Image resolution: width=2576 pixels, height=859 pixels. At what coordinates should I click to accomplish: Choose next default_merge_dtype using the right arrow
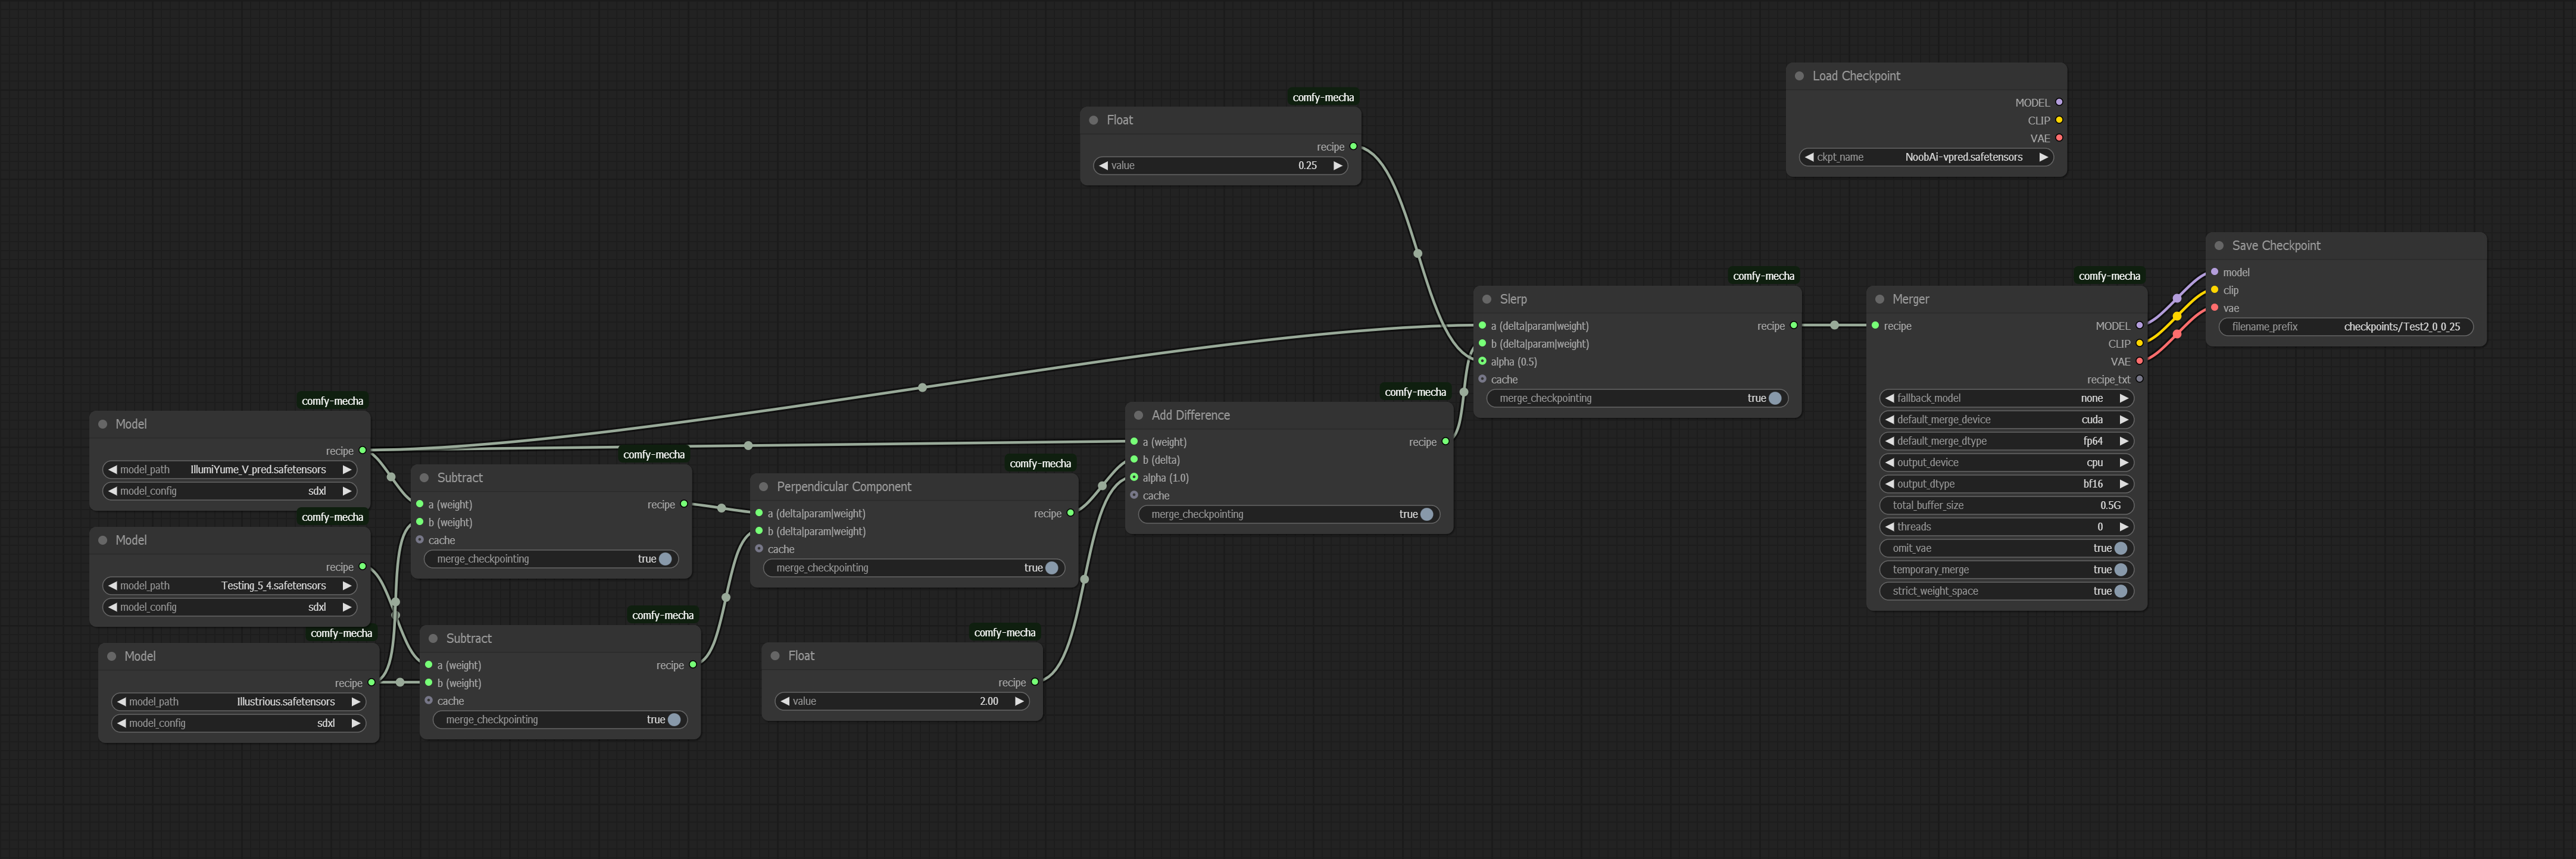coord(2123,441)
